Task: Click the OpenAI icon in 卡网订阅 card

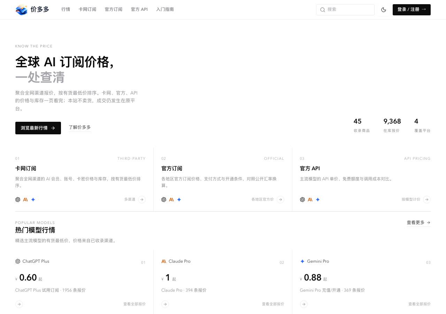Action: pos(18,200)
